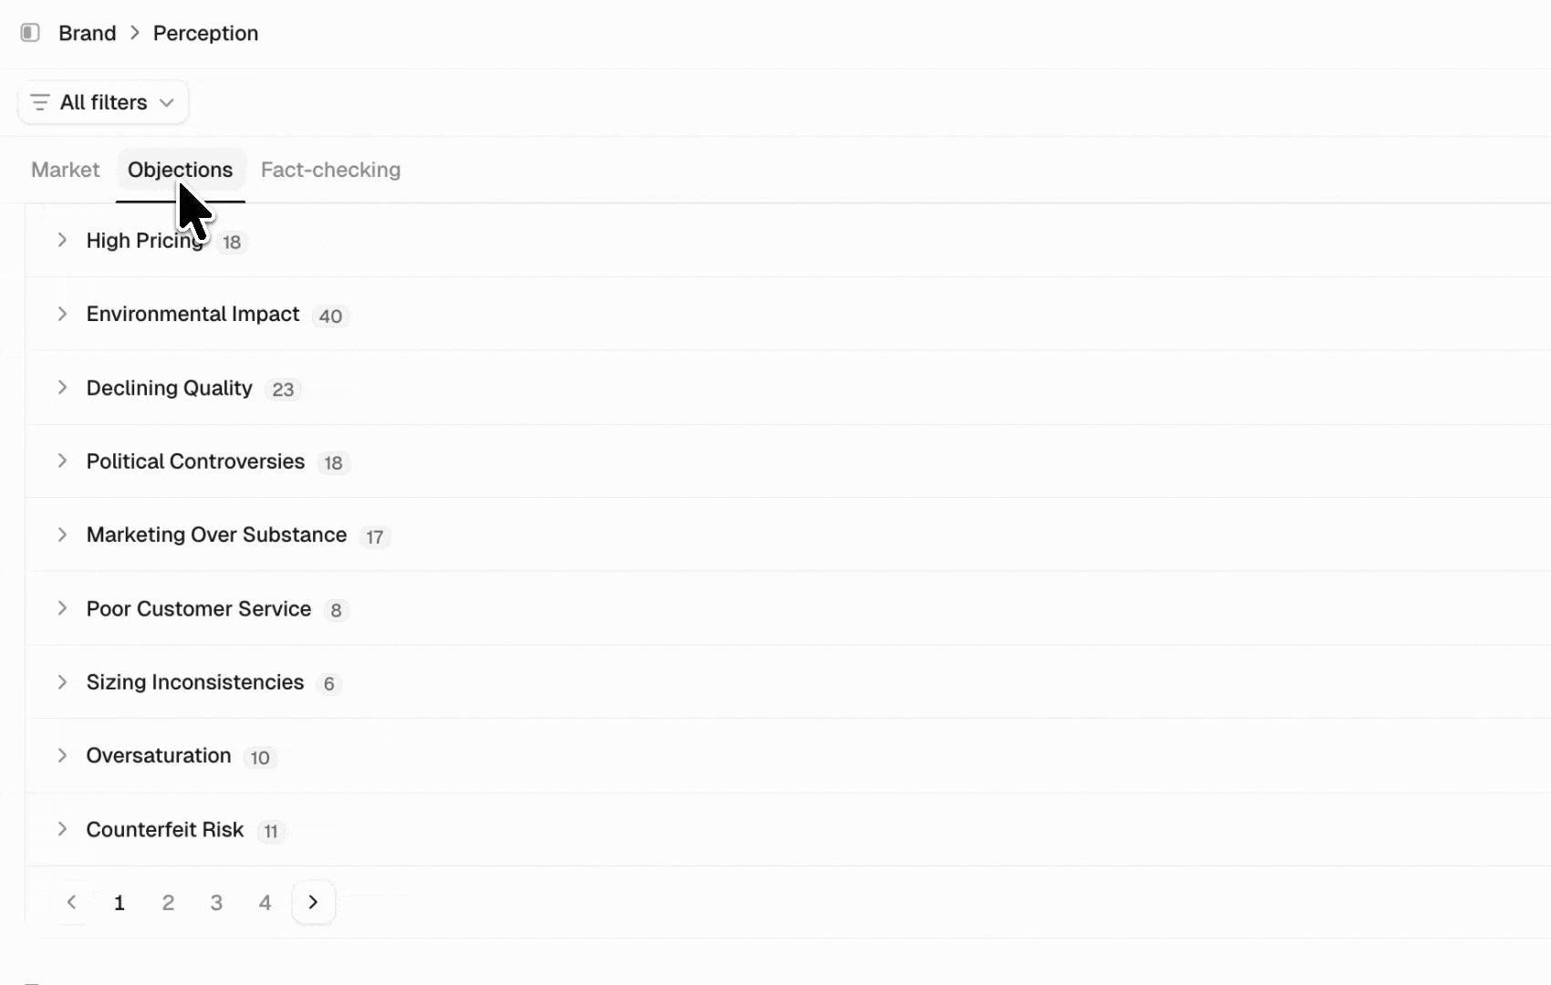Jump to page 2
This screenshot has height=985, width=1551.
coord(168,903)
